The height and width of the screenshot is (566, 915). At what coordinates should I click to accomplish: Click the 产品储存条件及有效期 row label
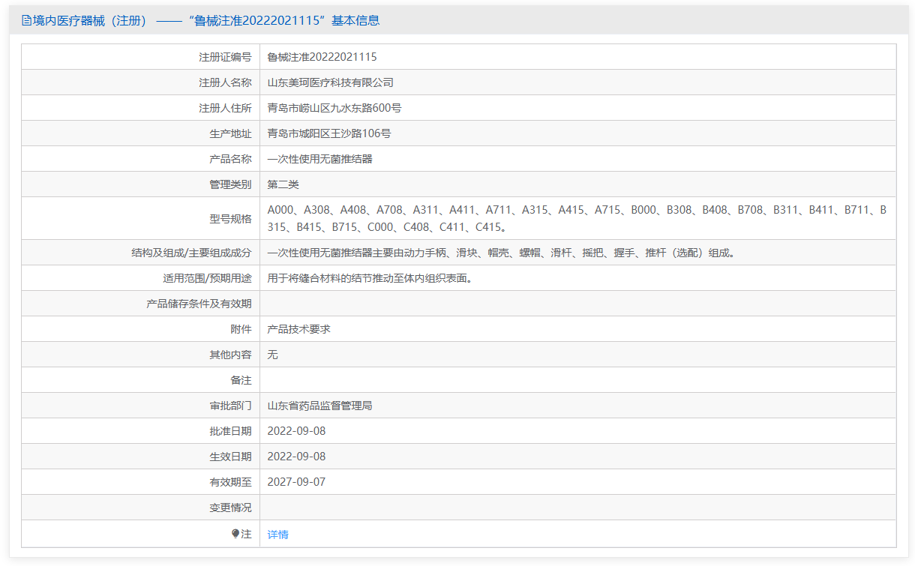pos(199,304)
